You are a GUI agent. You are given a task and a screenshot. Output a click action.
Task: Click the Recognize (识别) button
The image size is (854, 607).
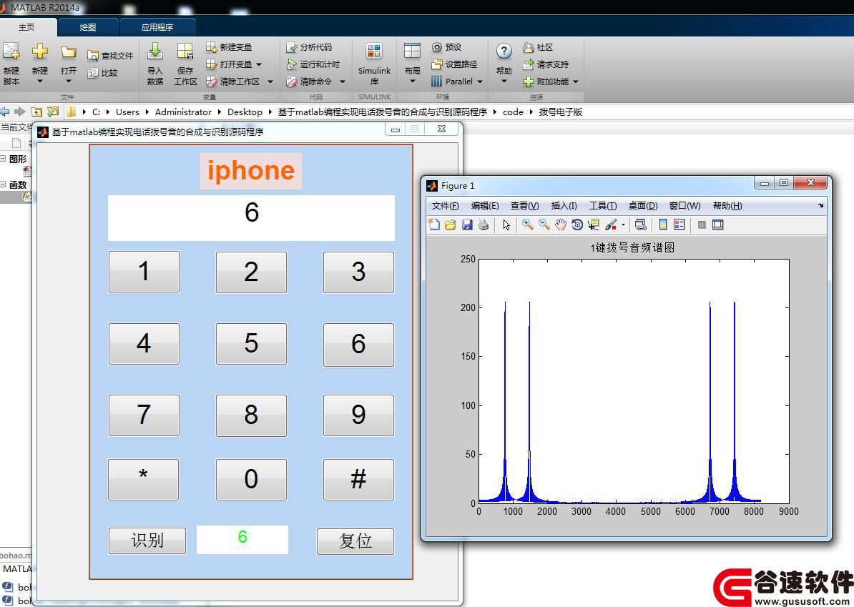[147, 541]
